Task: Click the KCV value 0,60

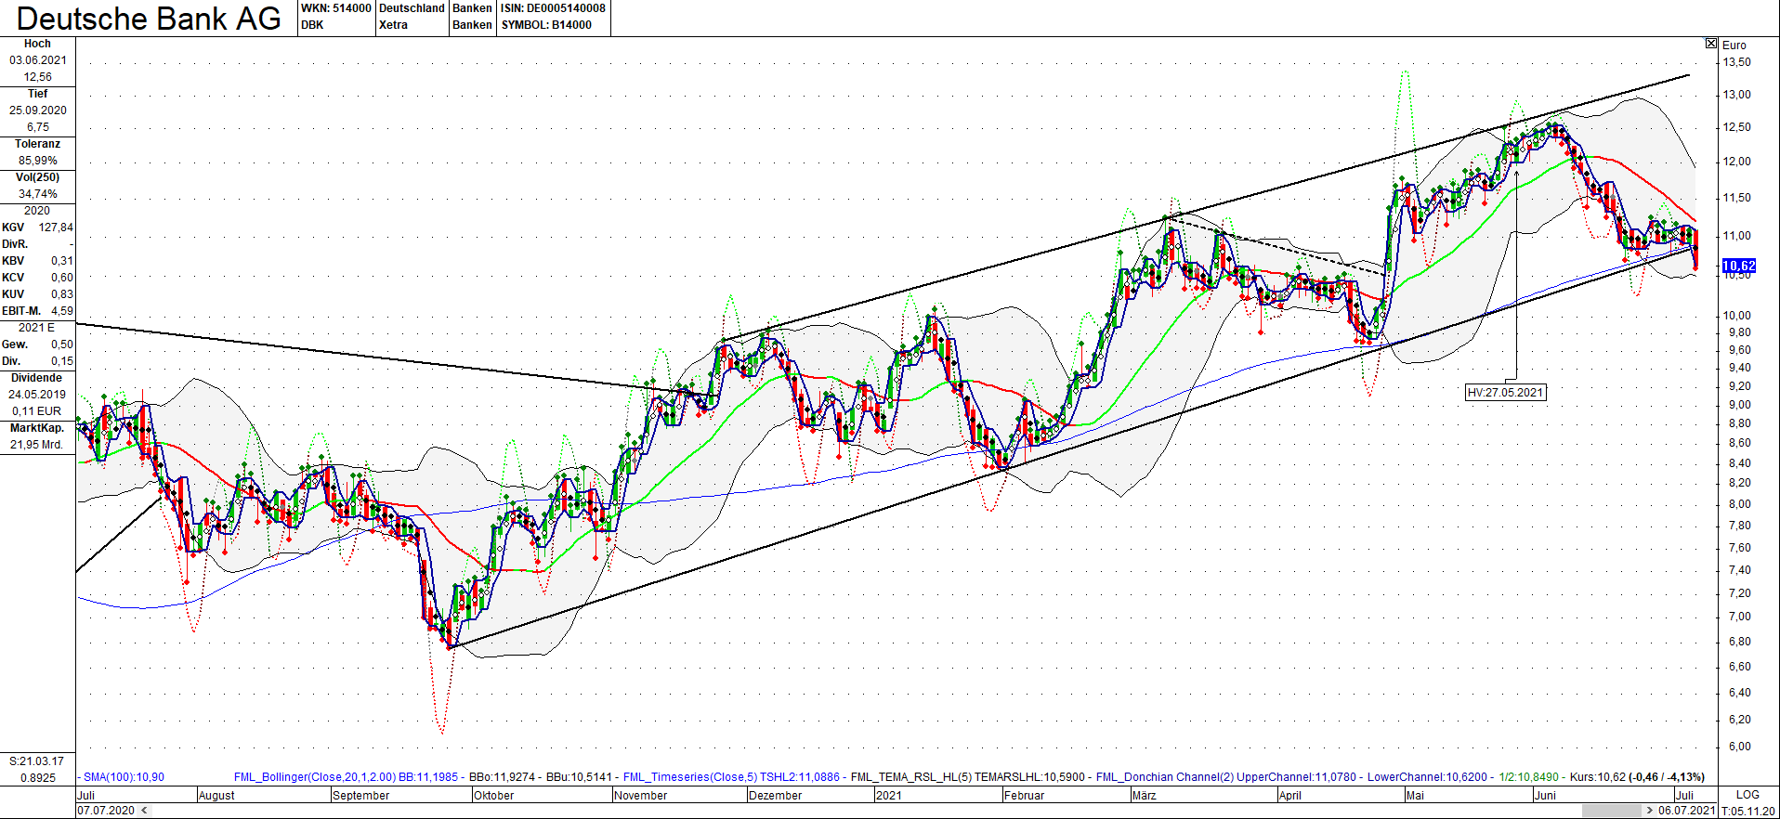Action: tap(62, 278)
